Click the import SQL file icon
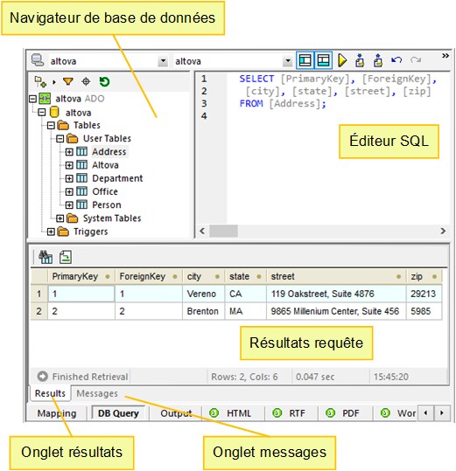 tap(360, 60)
